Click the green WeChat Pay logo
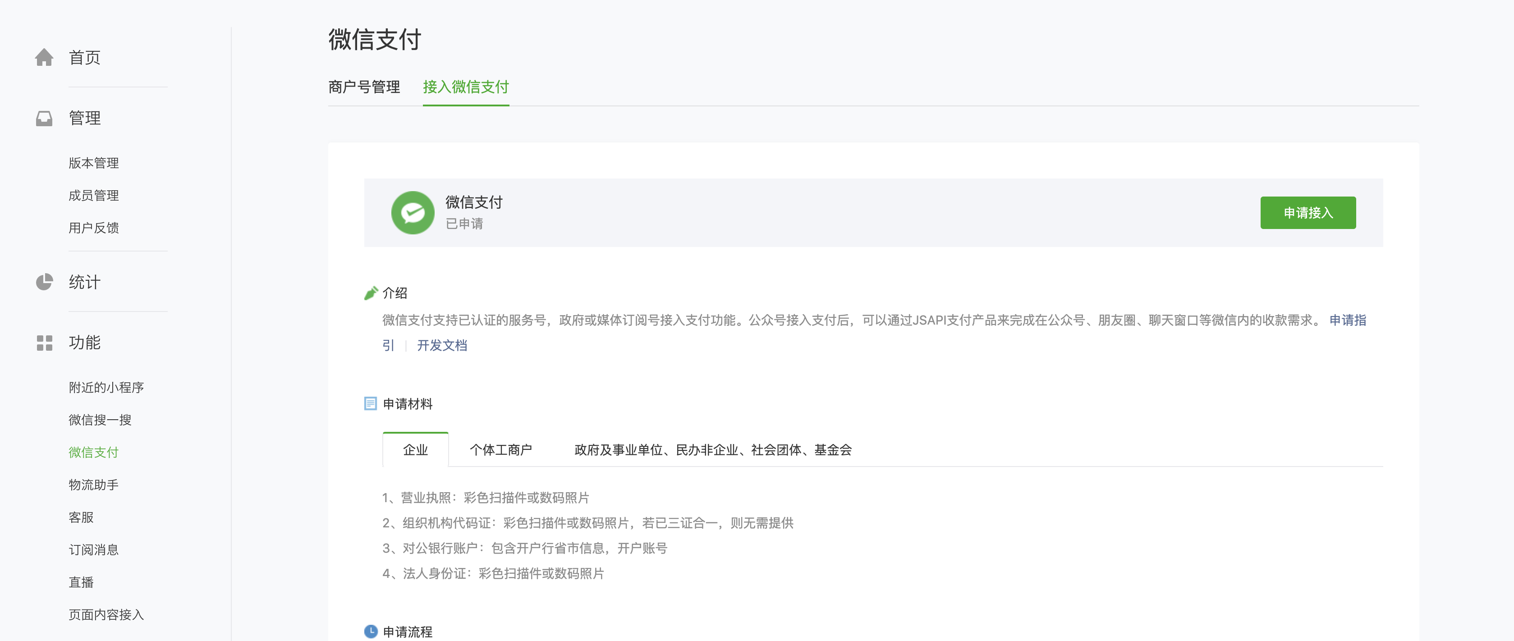Viewport: 1514px width, 641px height. tap(413, 213)
